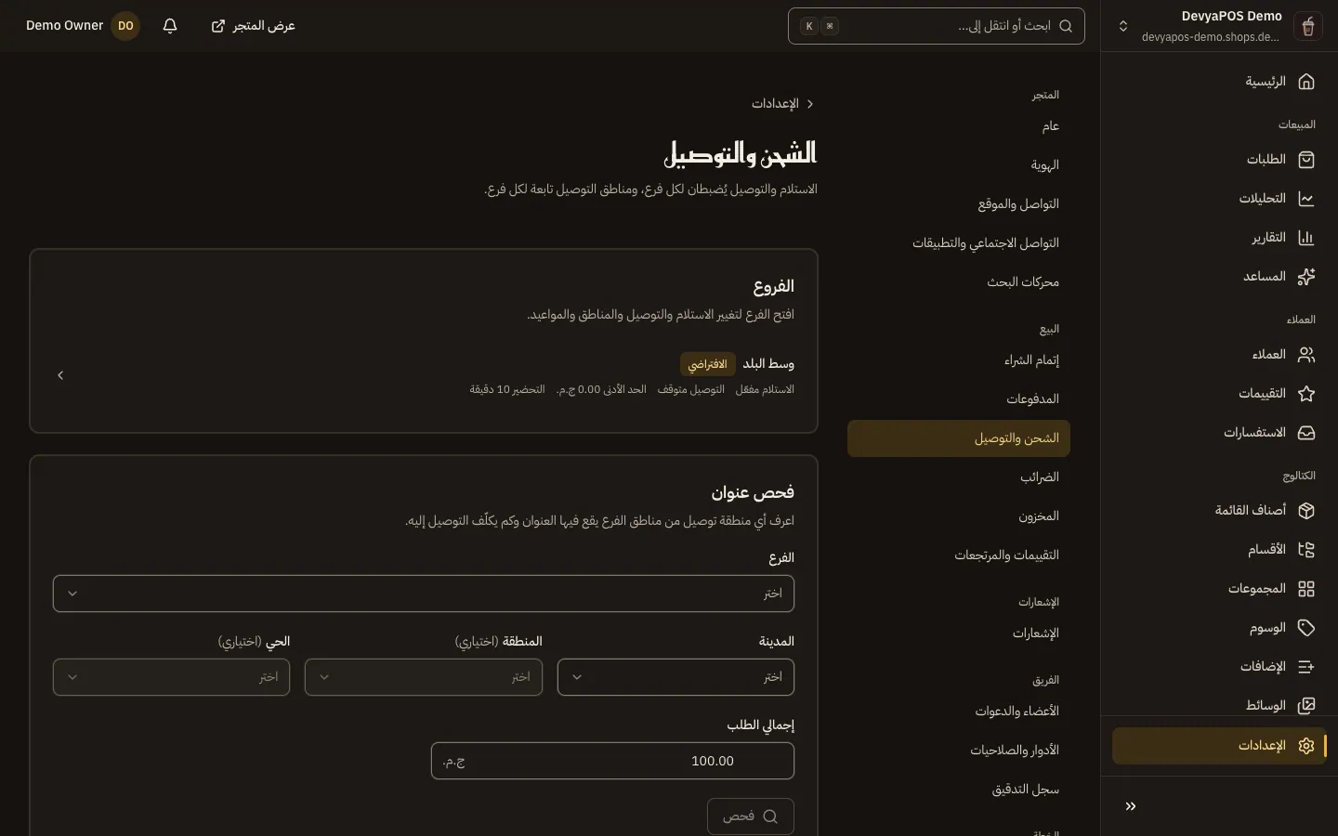Go to عام settings section
Screen dimensions: 1338x836
(x=959, y=126)
